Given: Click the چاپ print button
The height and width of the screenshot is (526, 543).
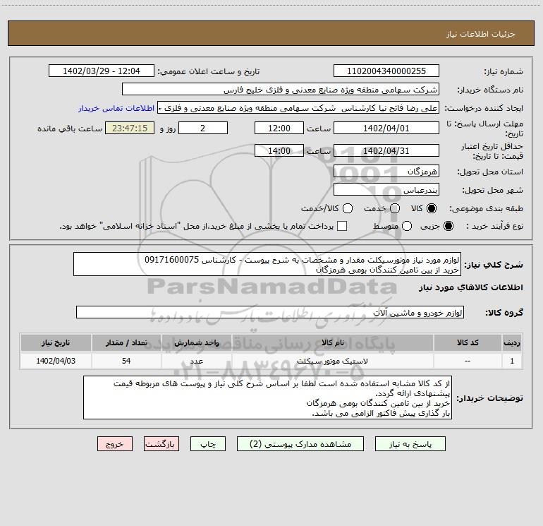Looking at the screenshot, I should [208, 444].
